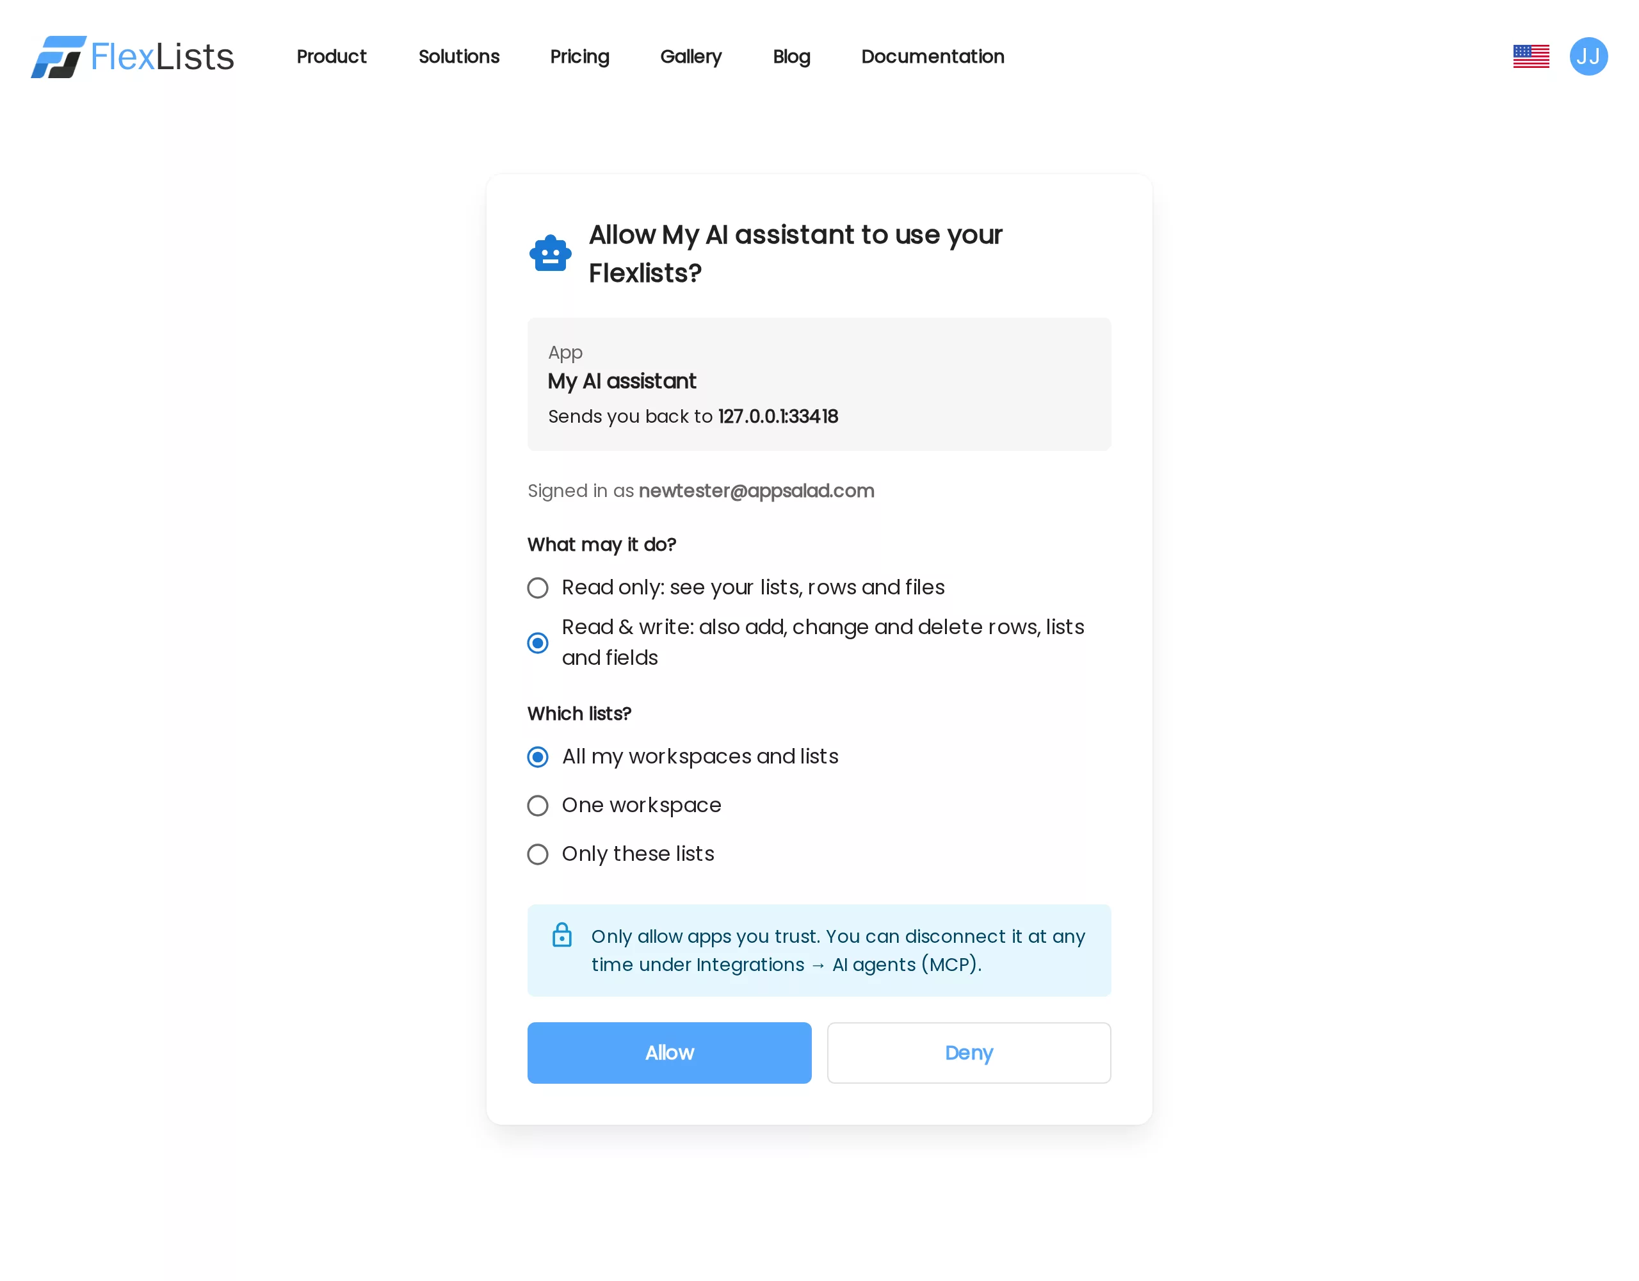Viewport: 1639px width, 1281px height.
Task: Select Read & write permission radio
Action: [x=537, y=643]
